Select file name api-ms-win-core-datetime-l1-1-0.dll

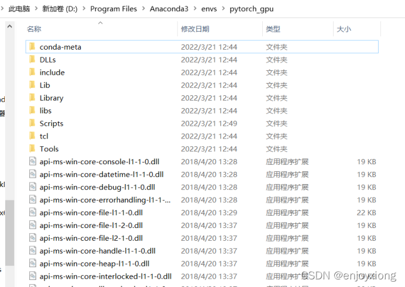coord(101,174)
